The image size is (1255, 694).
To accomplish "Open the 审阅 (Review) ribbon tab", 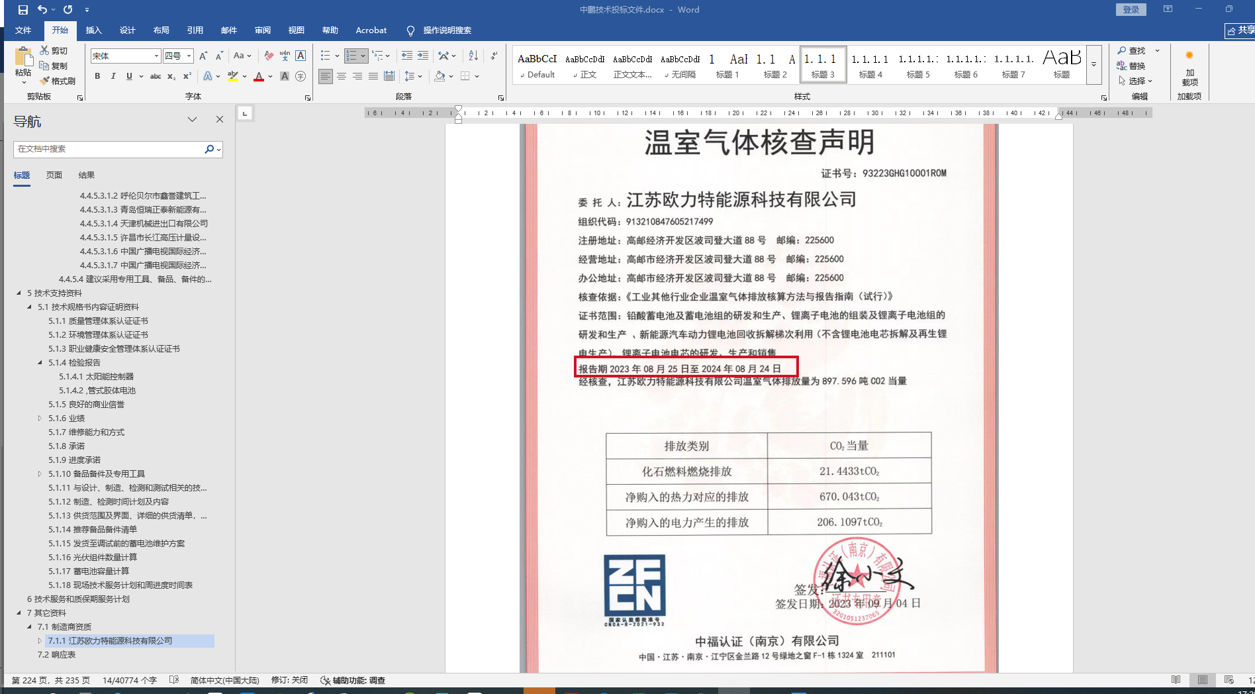I will (263, 30).
